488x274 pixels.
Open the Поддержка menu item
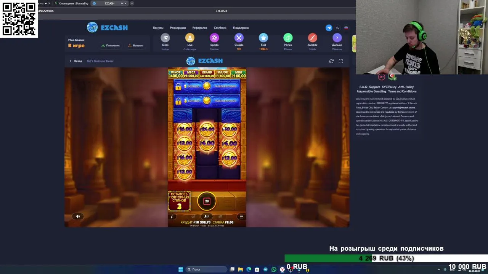click(241, 28)
